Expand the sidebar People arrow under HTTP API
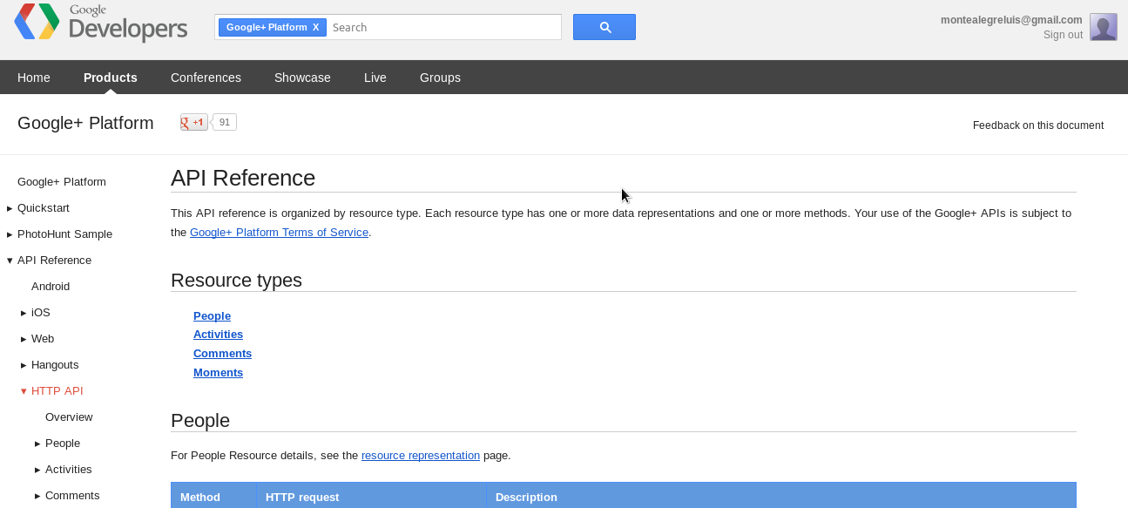 37,444
